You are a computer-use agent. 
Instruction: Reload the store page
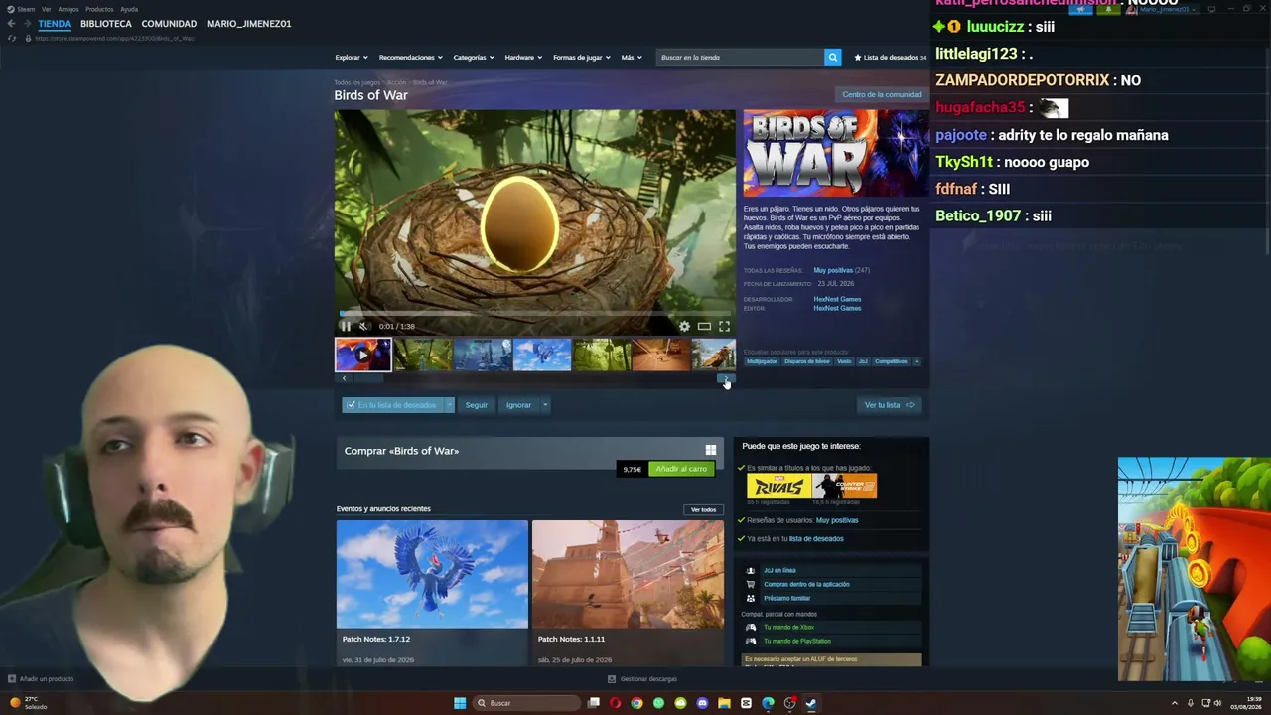tap(11, 38)
